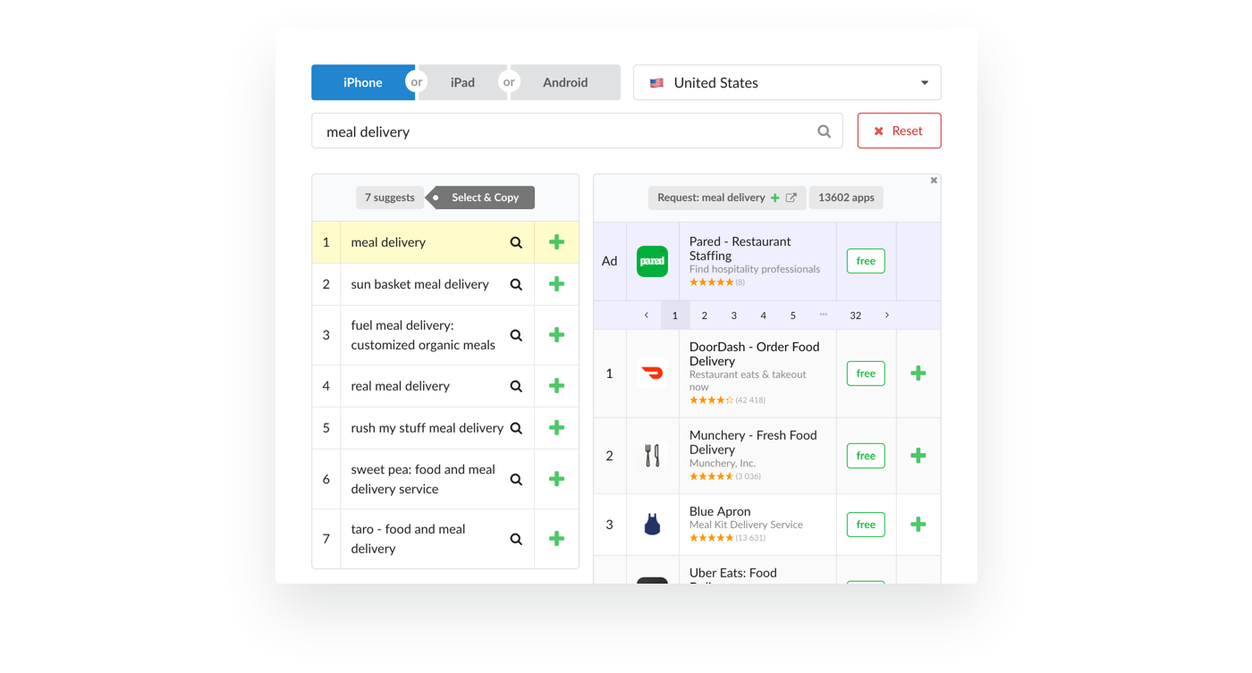Switch platform to iPad
This screenshot has width=1252, height=673.
pos(462,82)
